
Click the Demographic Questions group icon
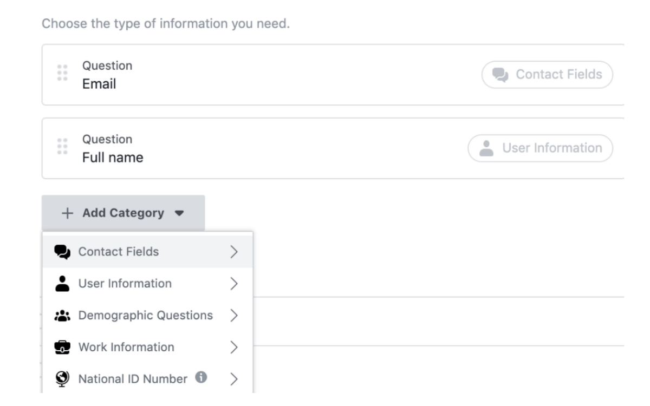click(63, 315)
